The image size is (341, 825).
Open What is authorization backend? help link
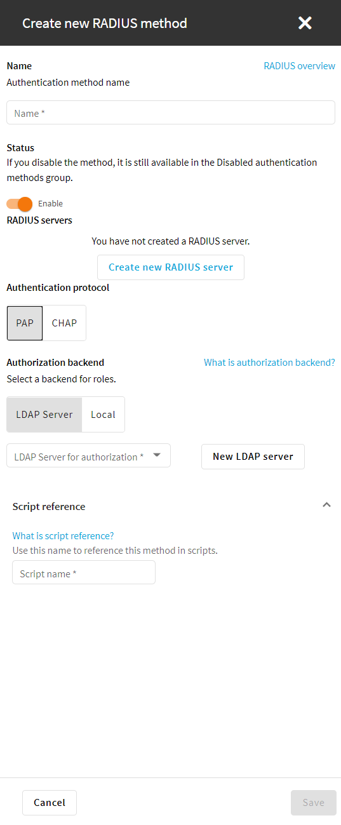(x=269, y=363)
